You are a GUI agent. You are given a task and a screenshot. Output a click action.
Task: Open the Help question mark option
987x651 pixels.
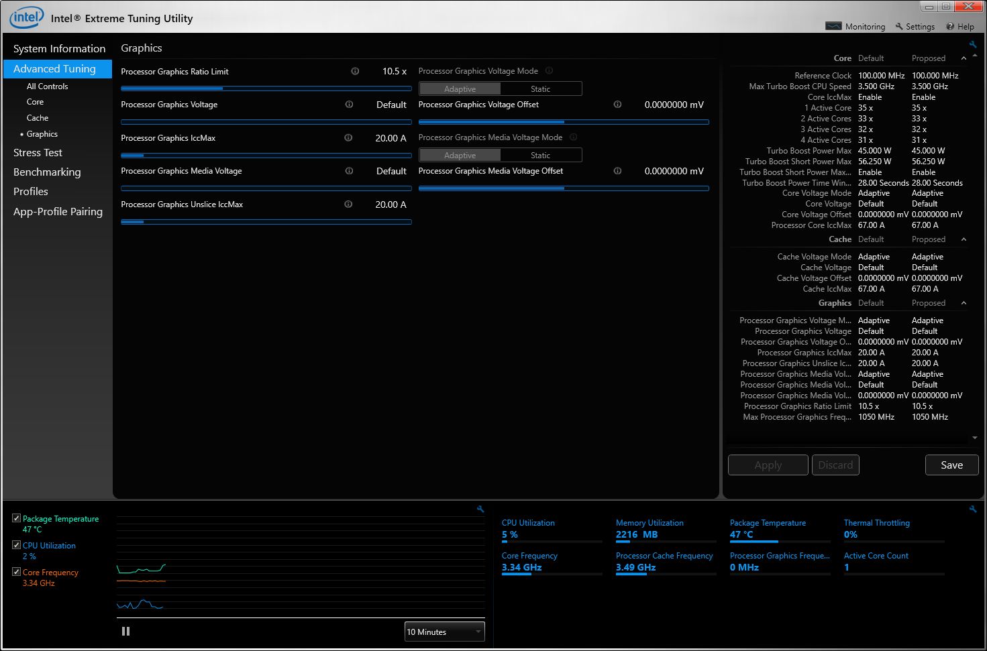[959, 26]
